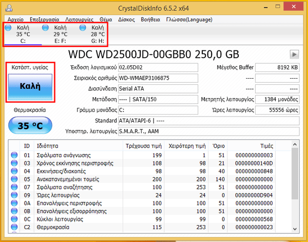The width and height of the screenshot is (308, 242).
Task: Open the Θέμα menu
Action: coord(106,20)
